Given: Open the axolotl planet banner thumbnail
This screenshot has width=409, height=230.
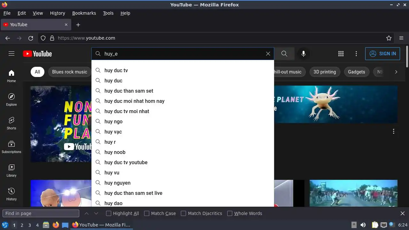Looking at the screenshot, I should coord(336,104).
